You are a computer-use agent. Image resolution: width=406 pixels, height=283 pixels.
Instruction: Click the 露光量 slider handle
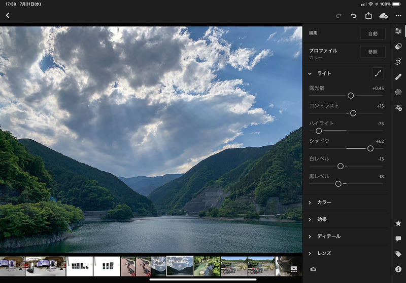point(351,96)
